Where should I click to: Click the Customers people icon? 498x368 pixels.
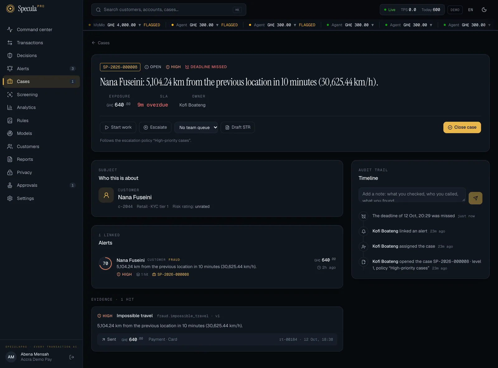(x=10, y=146)
